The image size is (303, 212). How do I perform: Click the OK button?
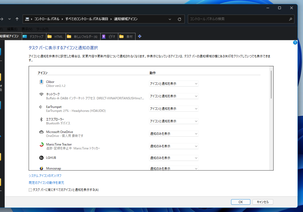pyautogui.click(x=241, y=202)
